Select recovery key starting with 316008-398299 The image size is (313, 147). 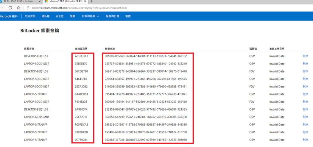[x=146, y=87]
